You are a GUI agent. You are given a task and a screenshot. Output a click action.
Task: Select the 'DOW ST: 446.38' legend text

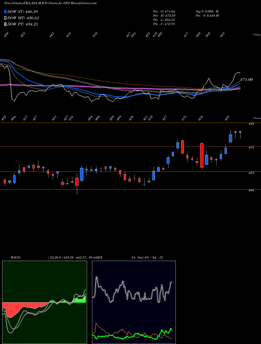pyautogui.click(x=23, y=11)
